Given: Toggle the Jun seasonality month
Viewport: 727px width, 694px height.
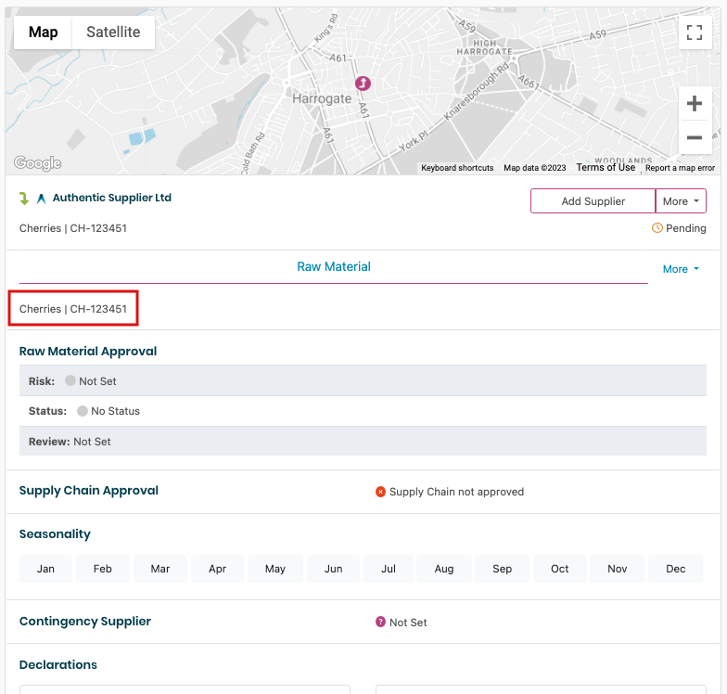Looking at the screenshot, I should (334, 569).
